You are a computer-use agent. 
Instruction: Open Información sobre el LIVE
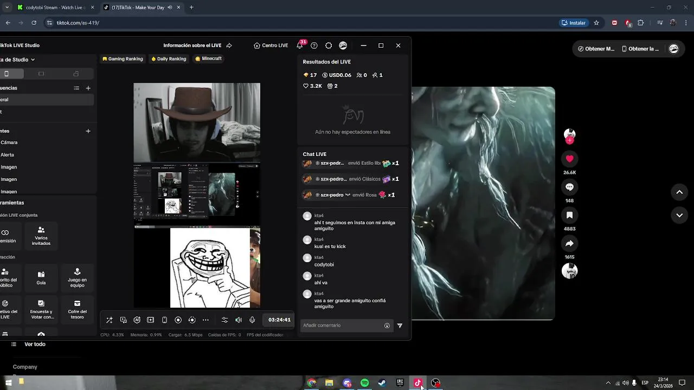click(x=192, y=45)
